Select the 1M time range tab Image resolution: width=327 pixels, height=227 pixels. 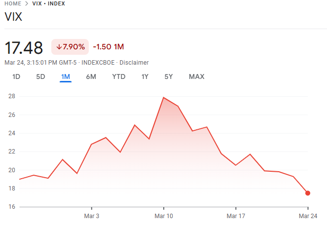point(66,76)
